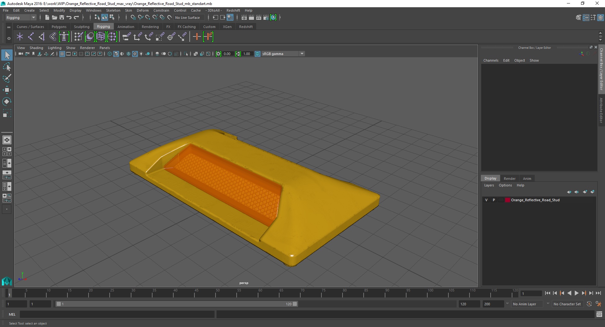Toggle playback P of Orange_Reflective_Road_Stud layer
The width and height of the screenshot is (605, 327).
[x=494, y=200]
